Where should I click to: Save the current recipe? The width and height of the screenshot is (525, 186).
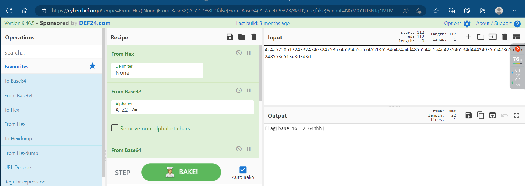tap(230, 37)
